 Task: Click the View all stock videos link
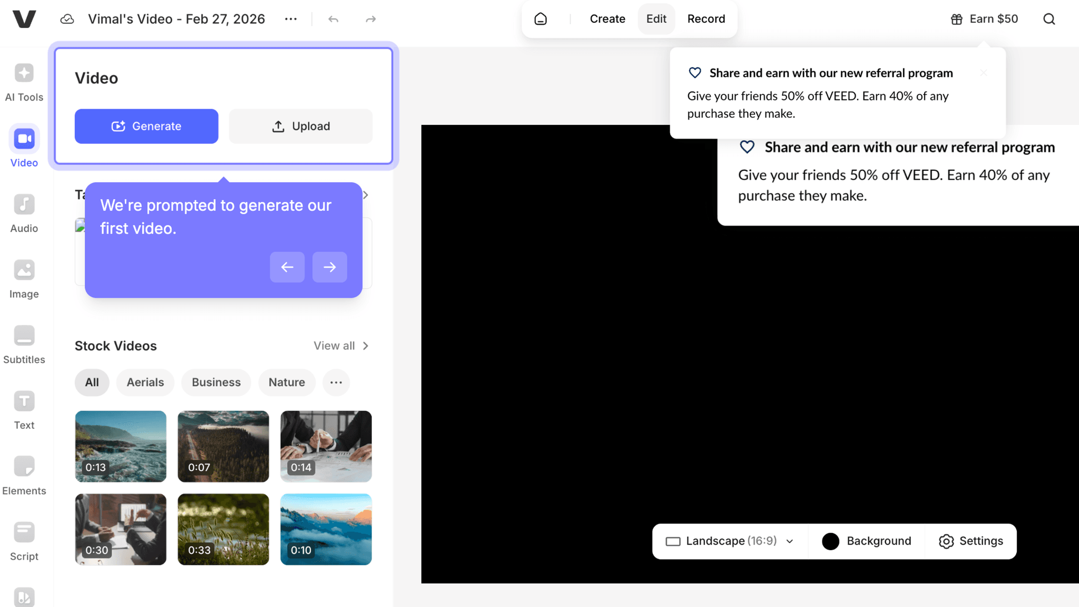pos(334,346)
